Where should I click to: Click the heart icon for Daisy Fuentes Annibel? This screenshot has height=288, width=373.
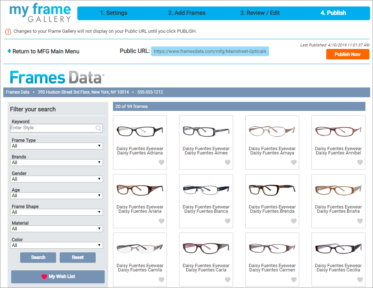point(360,162)
